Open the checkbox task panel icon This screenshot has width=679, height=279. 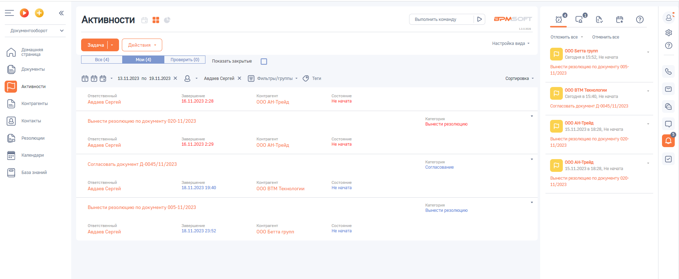pos(668,159)
